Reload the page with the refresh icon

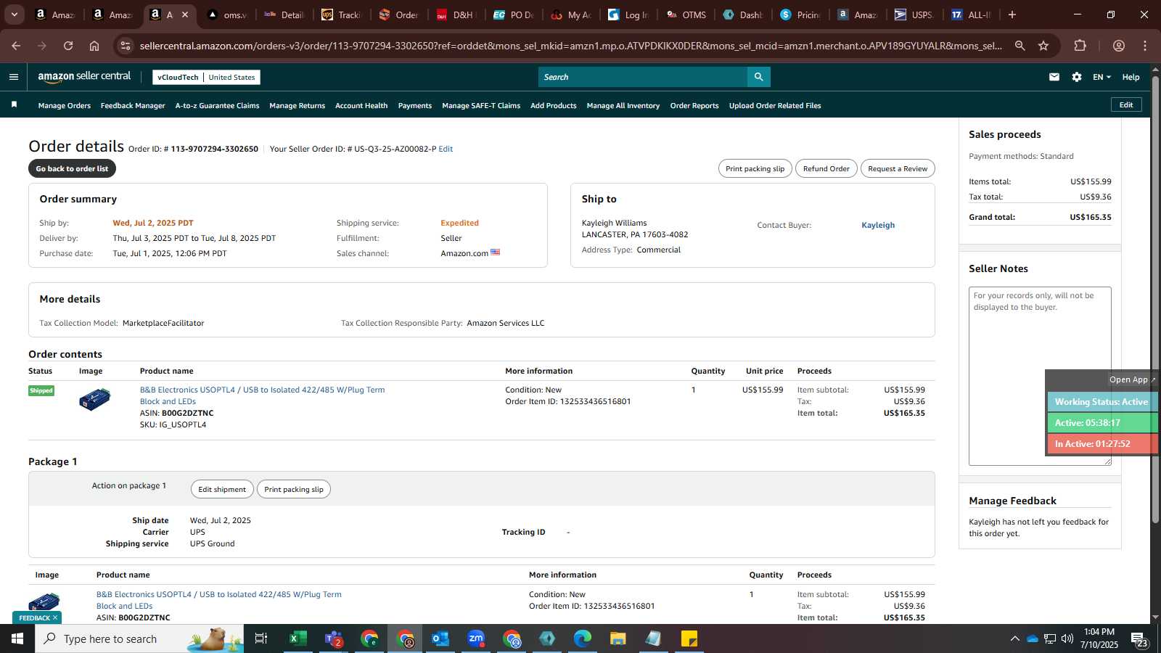coord(68,46)
